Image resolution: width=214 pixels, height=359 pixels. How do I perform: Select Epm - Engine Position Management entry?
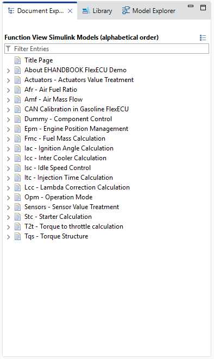point(76,129)
